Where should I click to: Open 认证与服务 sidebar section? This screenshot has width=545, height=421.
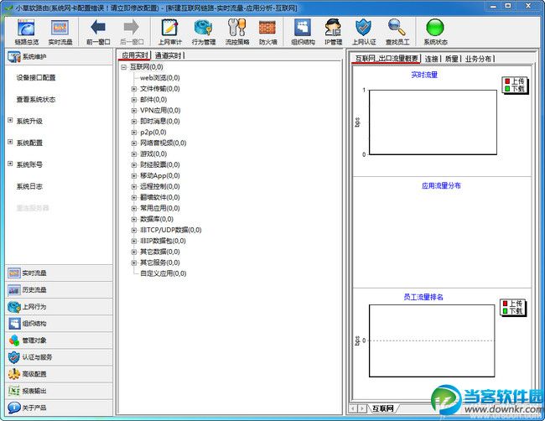click(x=59, y=357)
